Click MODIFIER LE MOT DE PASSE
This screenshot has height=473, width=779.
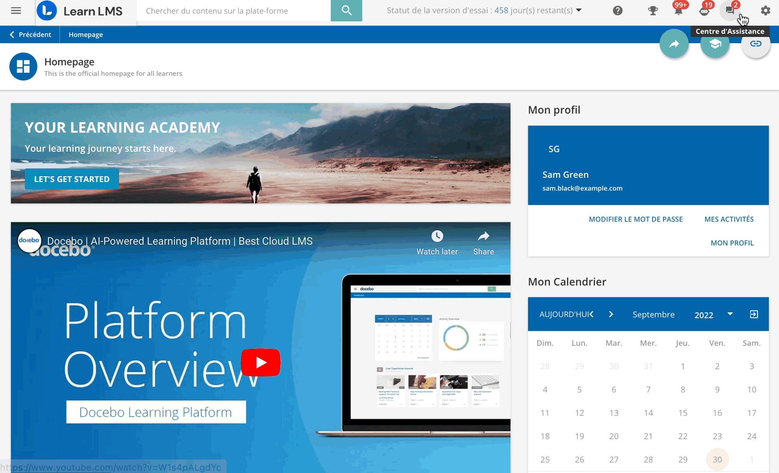point(636,219)
